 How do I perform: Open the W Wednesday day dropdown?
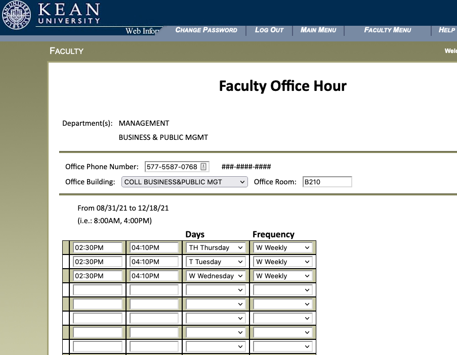point(216,276)
